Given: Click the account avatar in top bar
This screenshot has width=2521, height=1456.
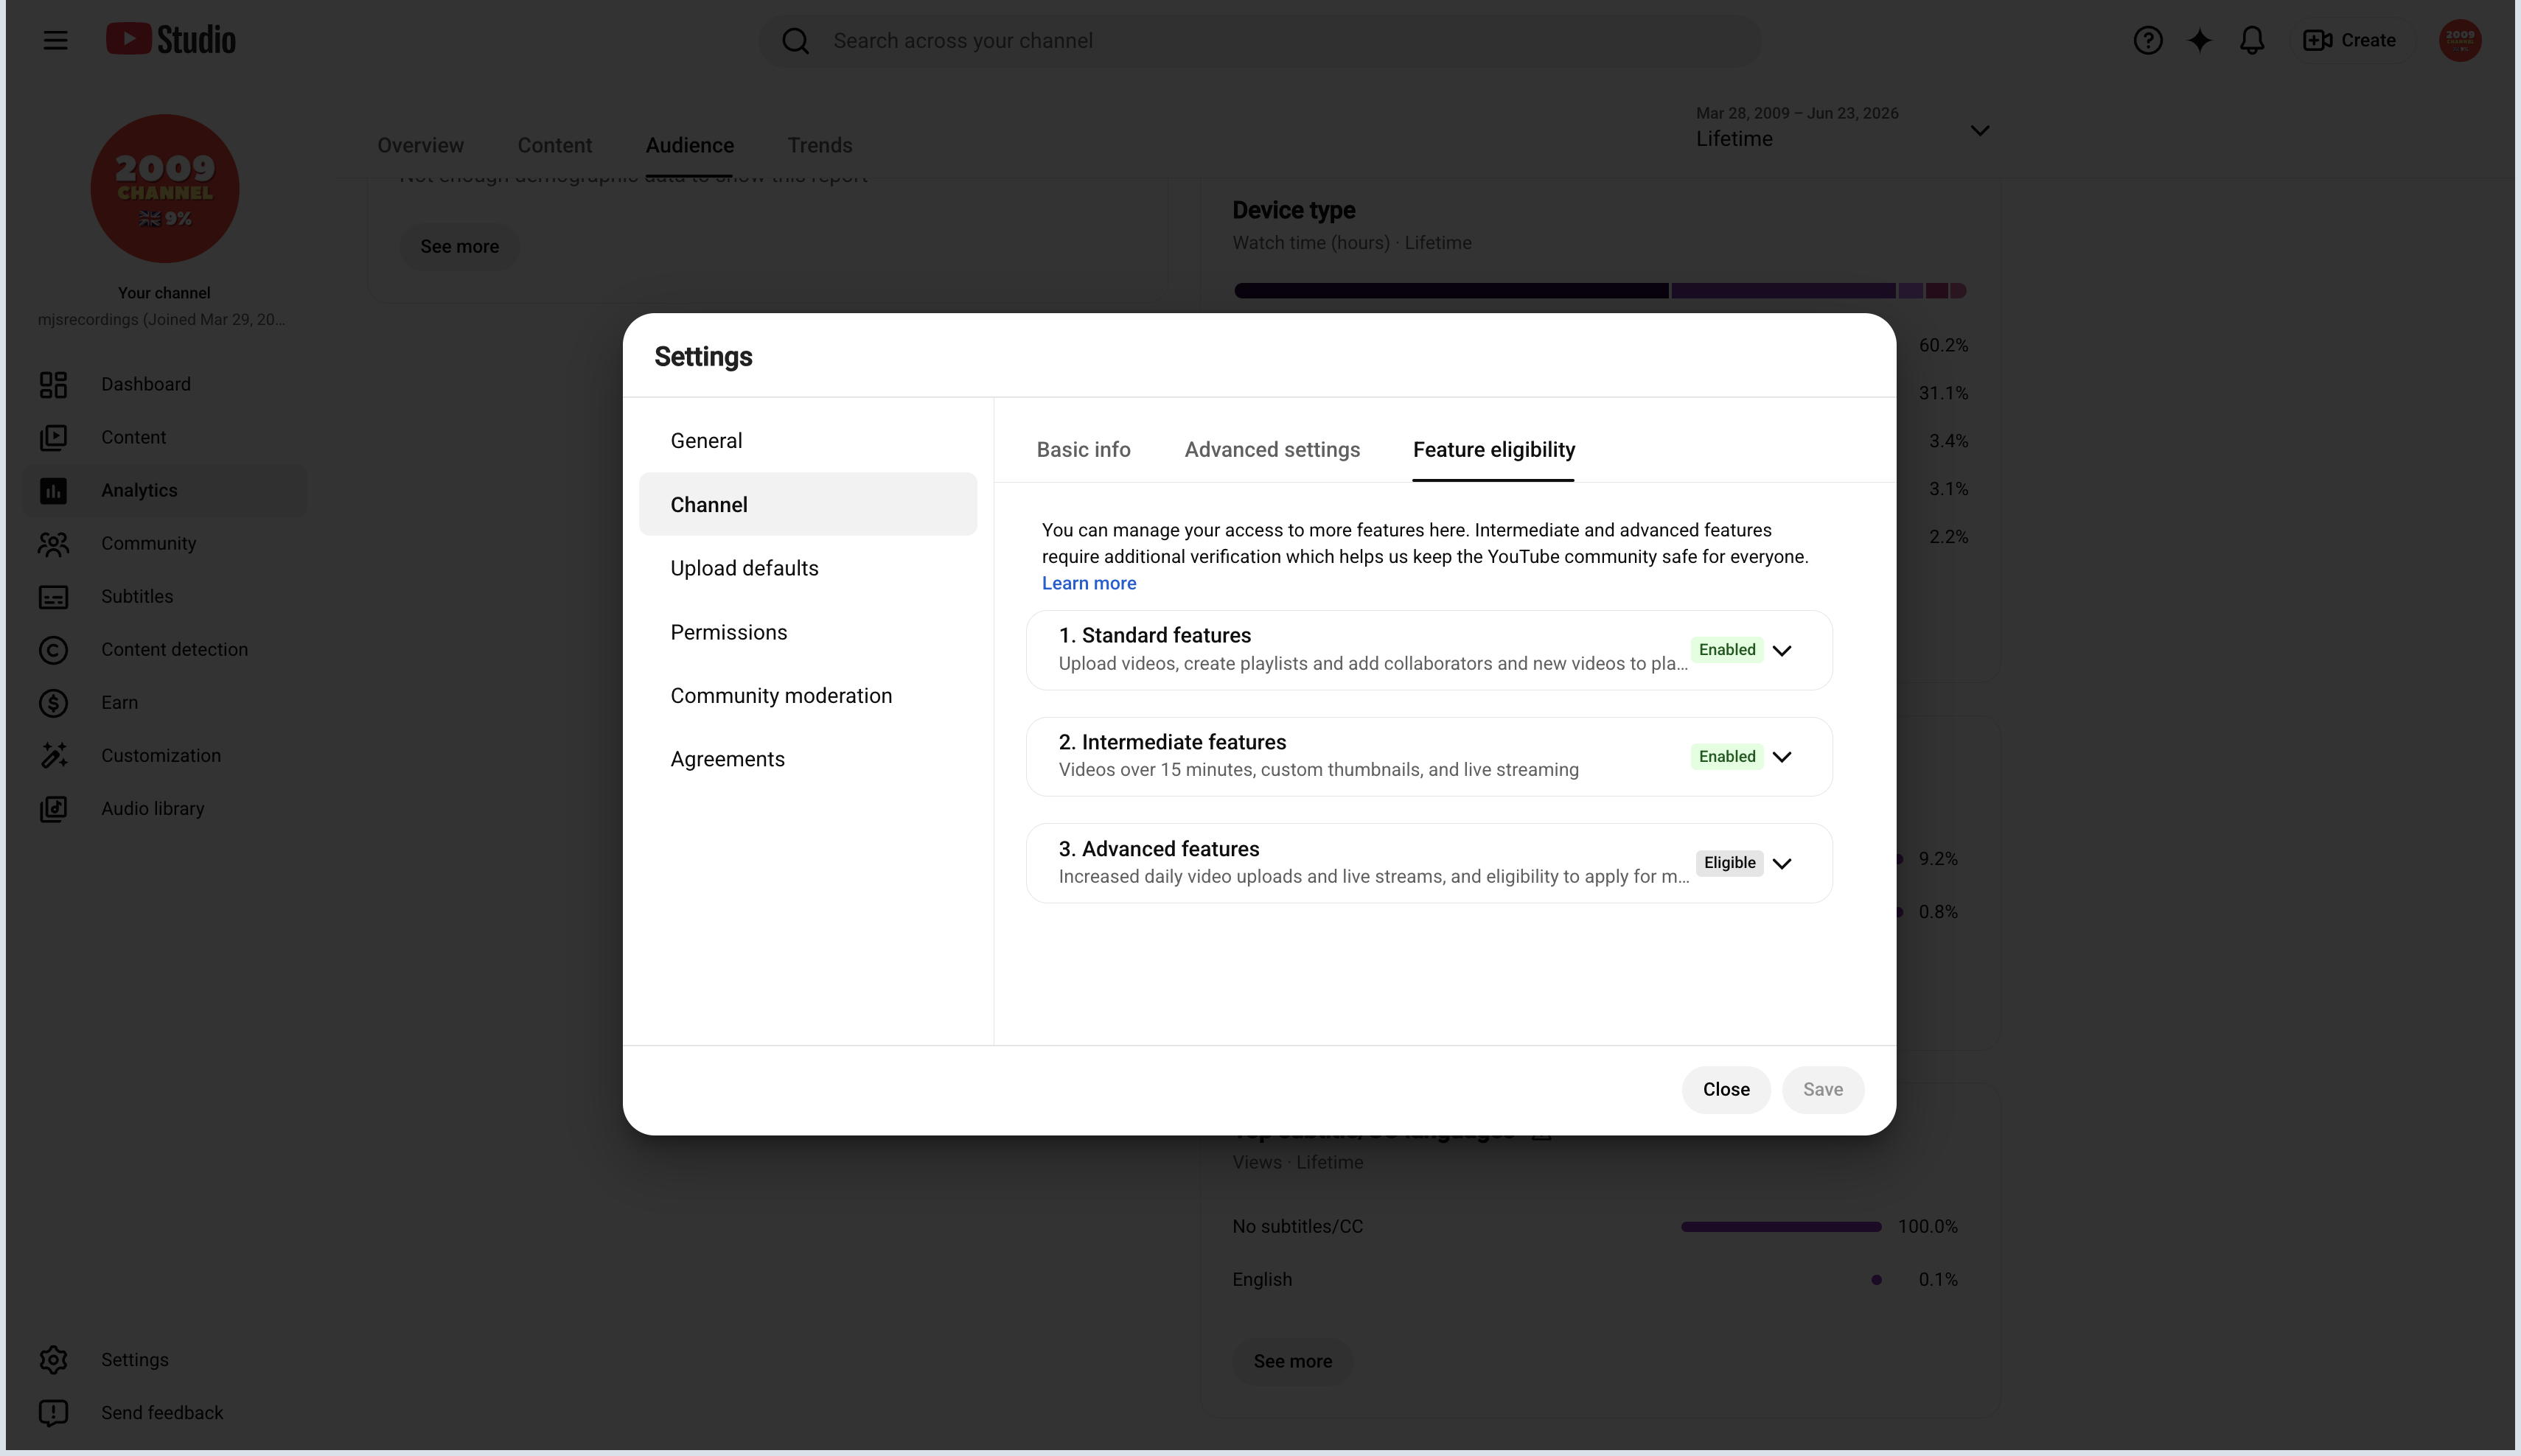Looking at the screenshot, I should coord(2460,40).
